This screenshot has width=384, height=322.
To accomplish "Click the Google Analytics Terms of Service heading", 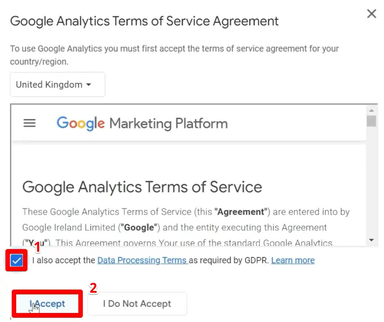I will click(x=142, y=187).
